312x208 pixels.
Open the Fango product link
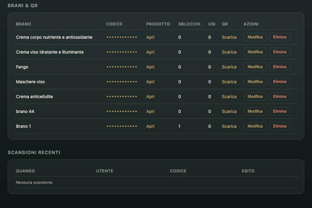tap(150, 67)
